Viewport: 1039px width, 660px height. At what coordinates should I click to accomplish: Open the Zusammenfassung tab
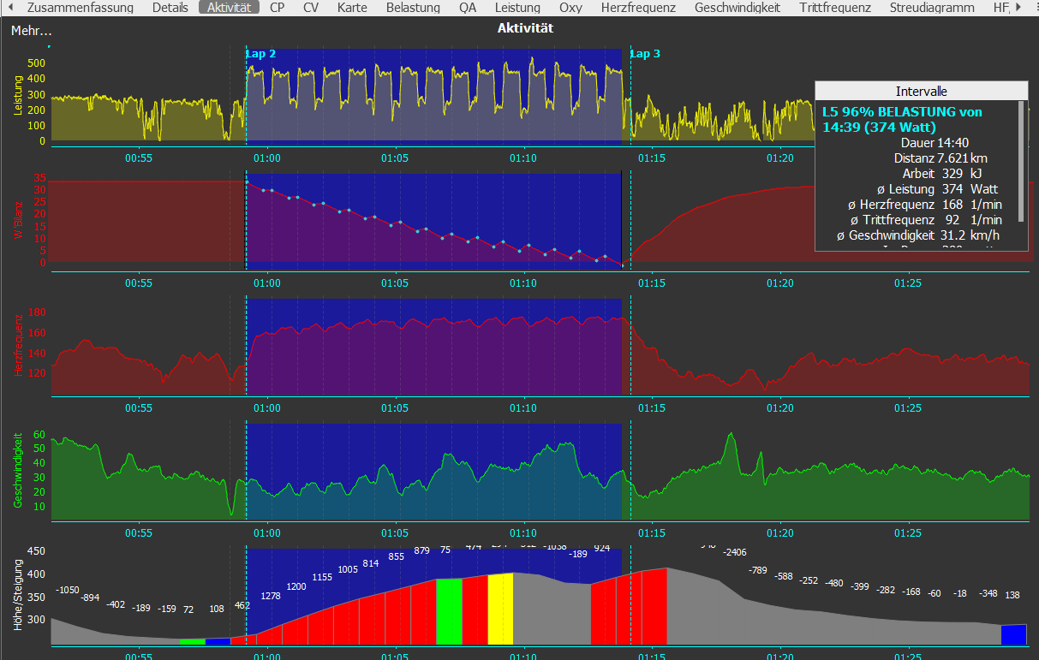click(81, 8)
